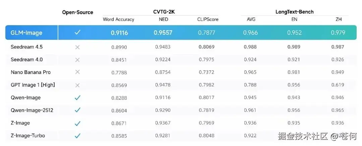Click the checkmark icon in GLM-Image row
This screenshot has height=146, width=362.
click(x=77, y=32)
